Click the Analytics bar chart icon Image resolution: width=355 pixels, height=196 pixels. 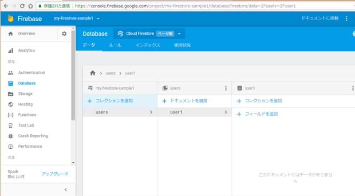coord(10,51)
